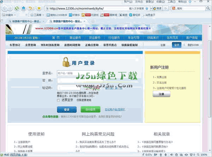Open the 忘记用户名/密码? link

[115, 109]
